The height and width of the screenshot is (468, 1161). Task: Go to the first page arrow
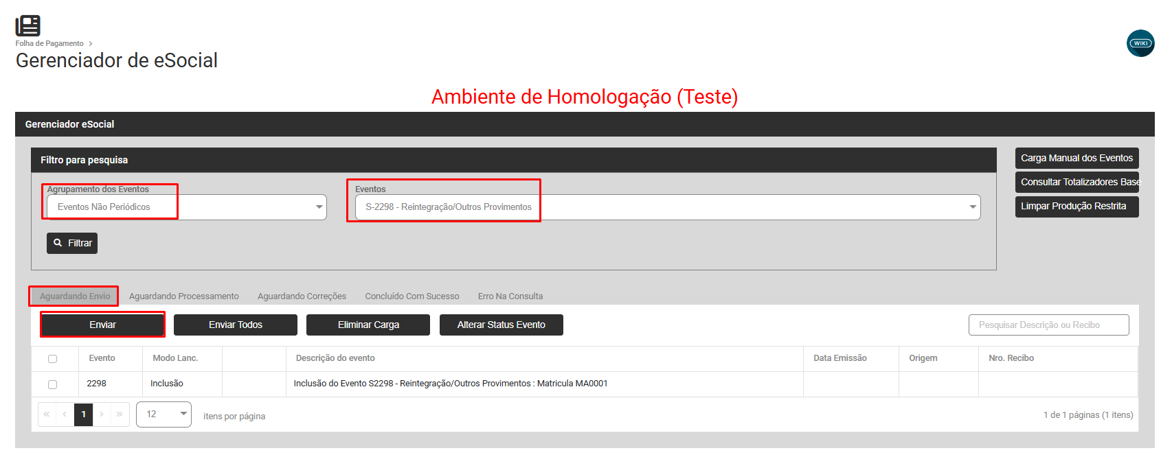coord(47,414)
